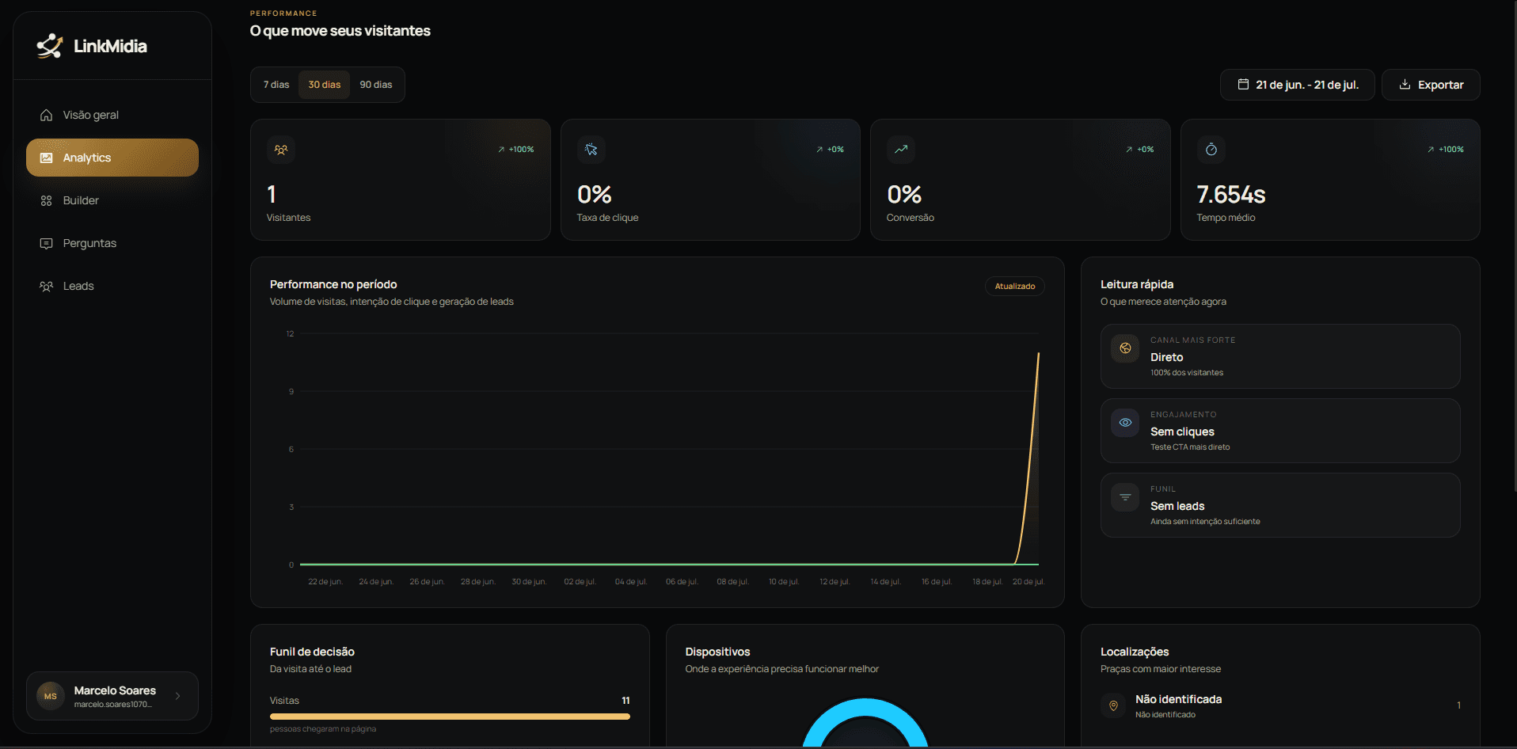Click the Atualizado badge on the chart
1517x749 pixels.
coord(1015,286)
